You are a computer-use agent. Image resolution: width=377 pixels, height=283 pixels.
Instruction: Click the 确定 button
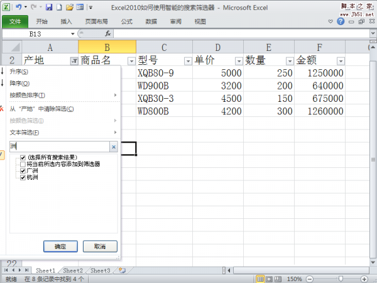(x=60, y=246)
